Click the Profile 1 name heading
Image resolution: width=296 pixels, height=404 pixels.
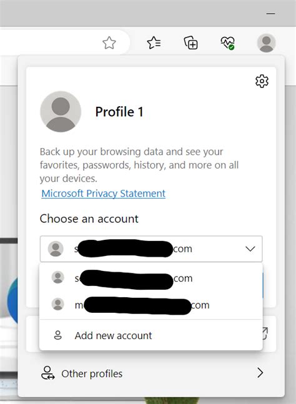[119, 112]
